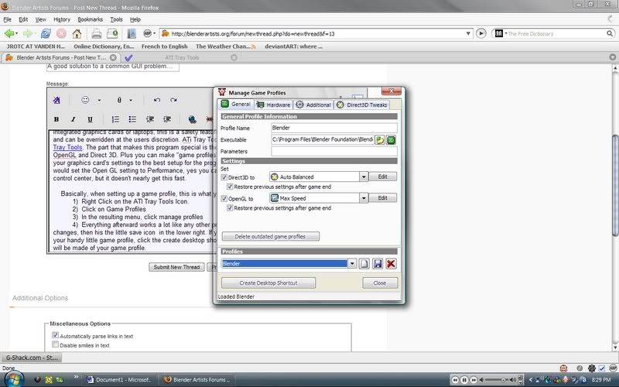This screenshot has width=619, height=387.
Task: Open the address bar history dropdown arrow
Action: [x=468, y=33]
